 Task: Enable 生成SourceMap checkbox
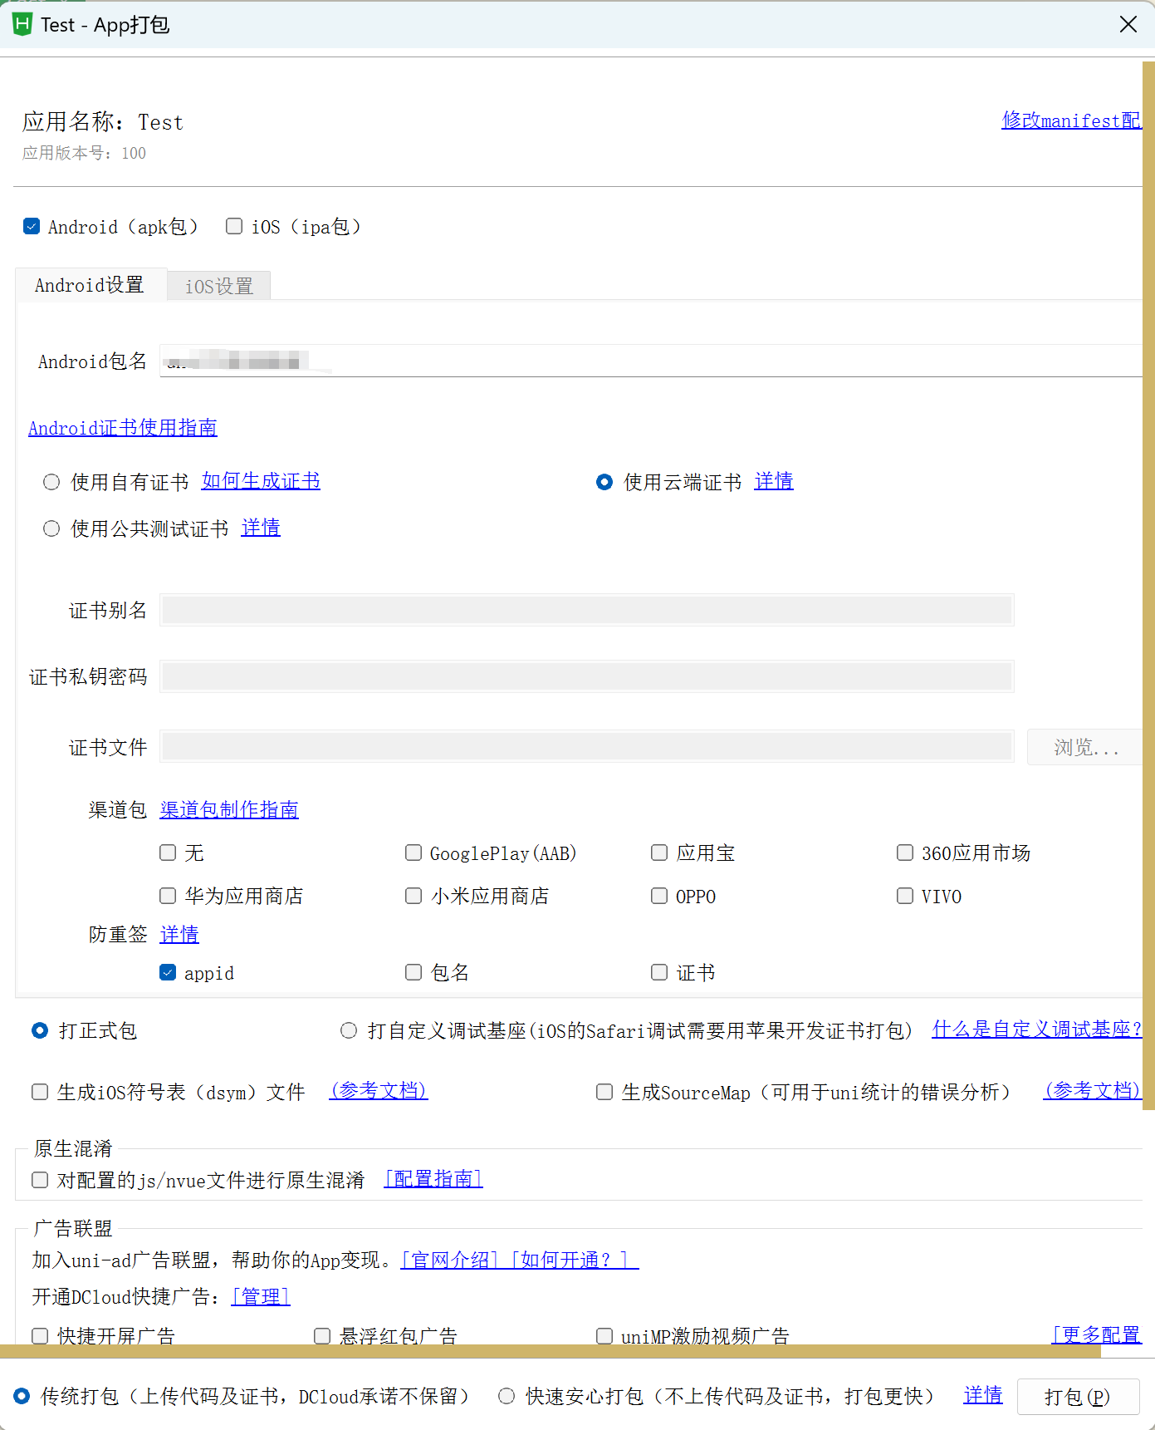click(604, 1093)
